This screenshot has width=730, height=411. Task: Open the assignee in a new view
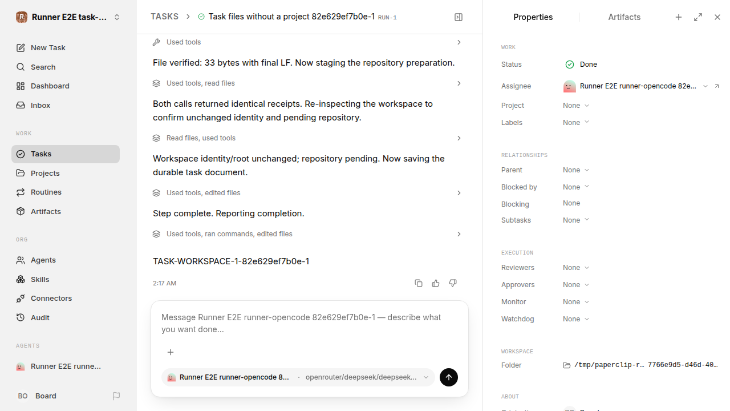point(717,86)
